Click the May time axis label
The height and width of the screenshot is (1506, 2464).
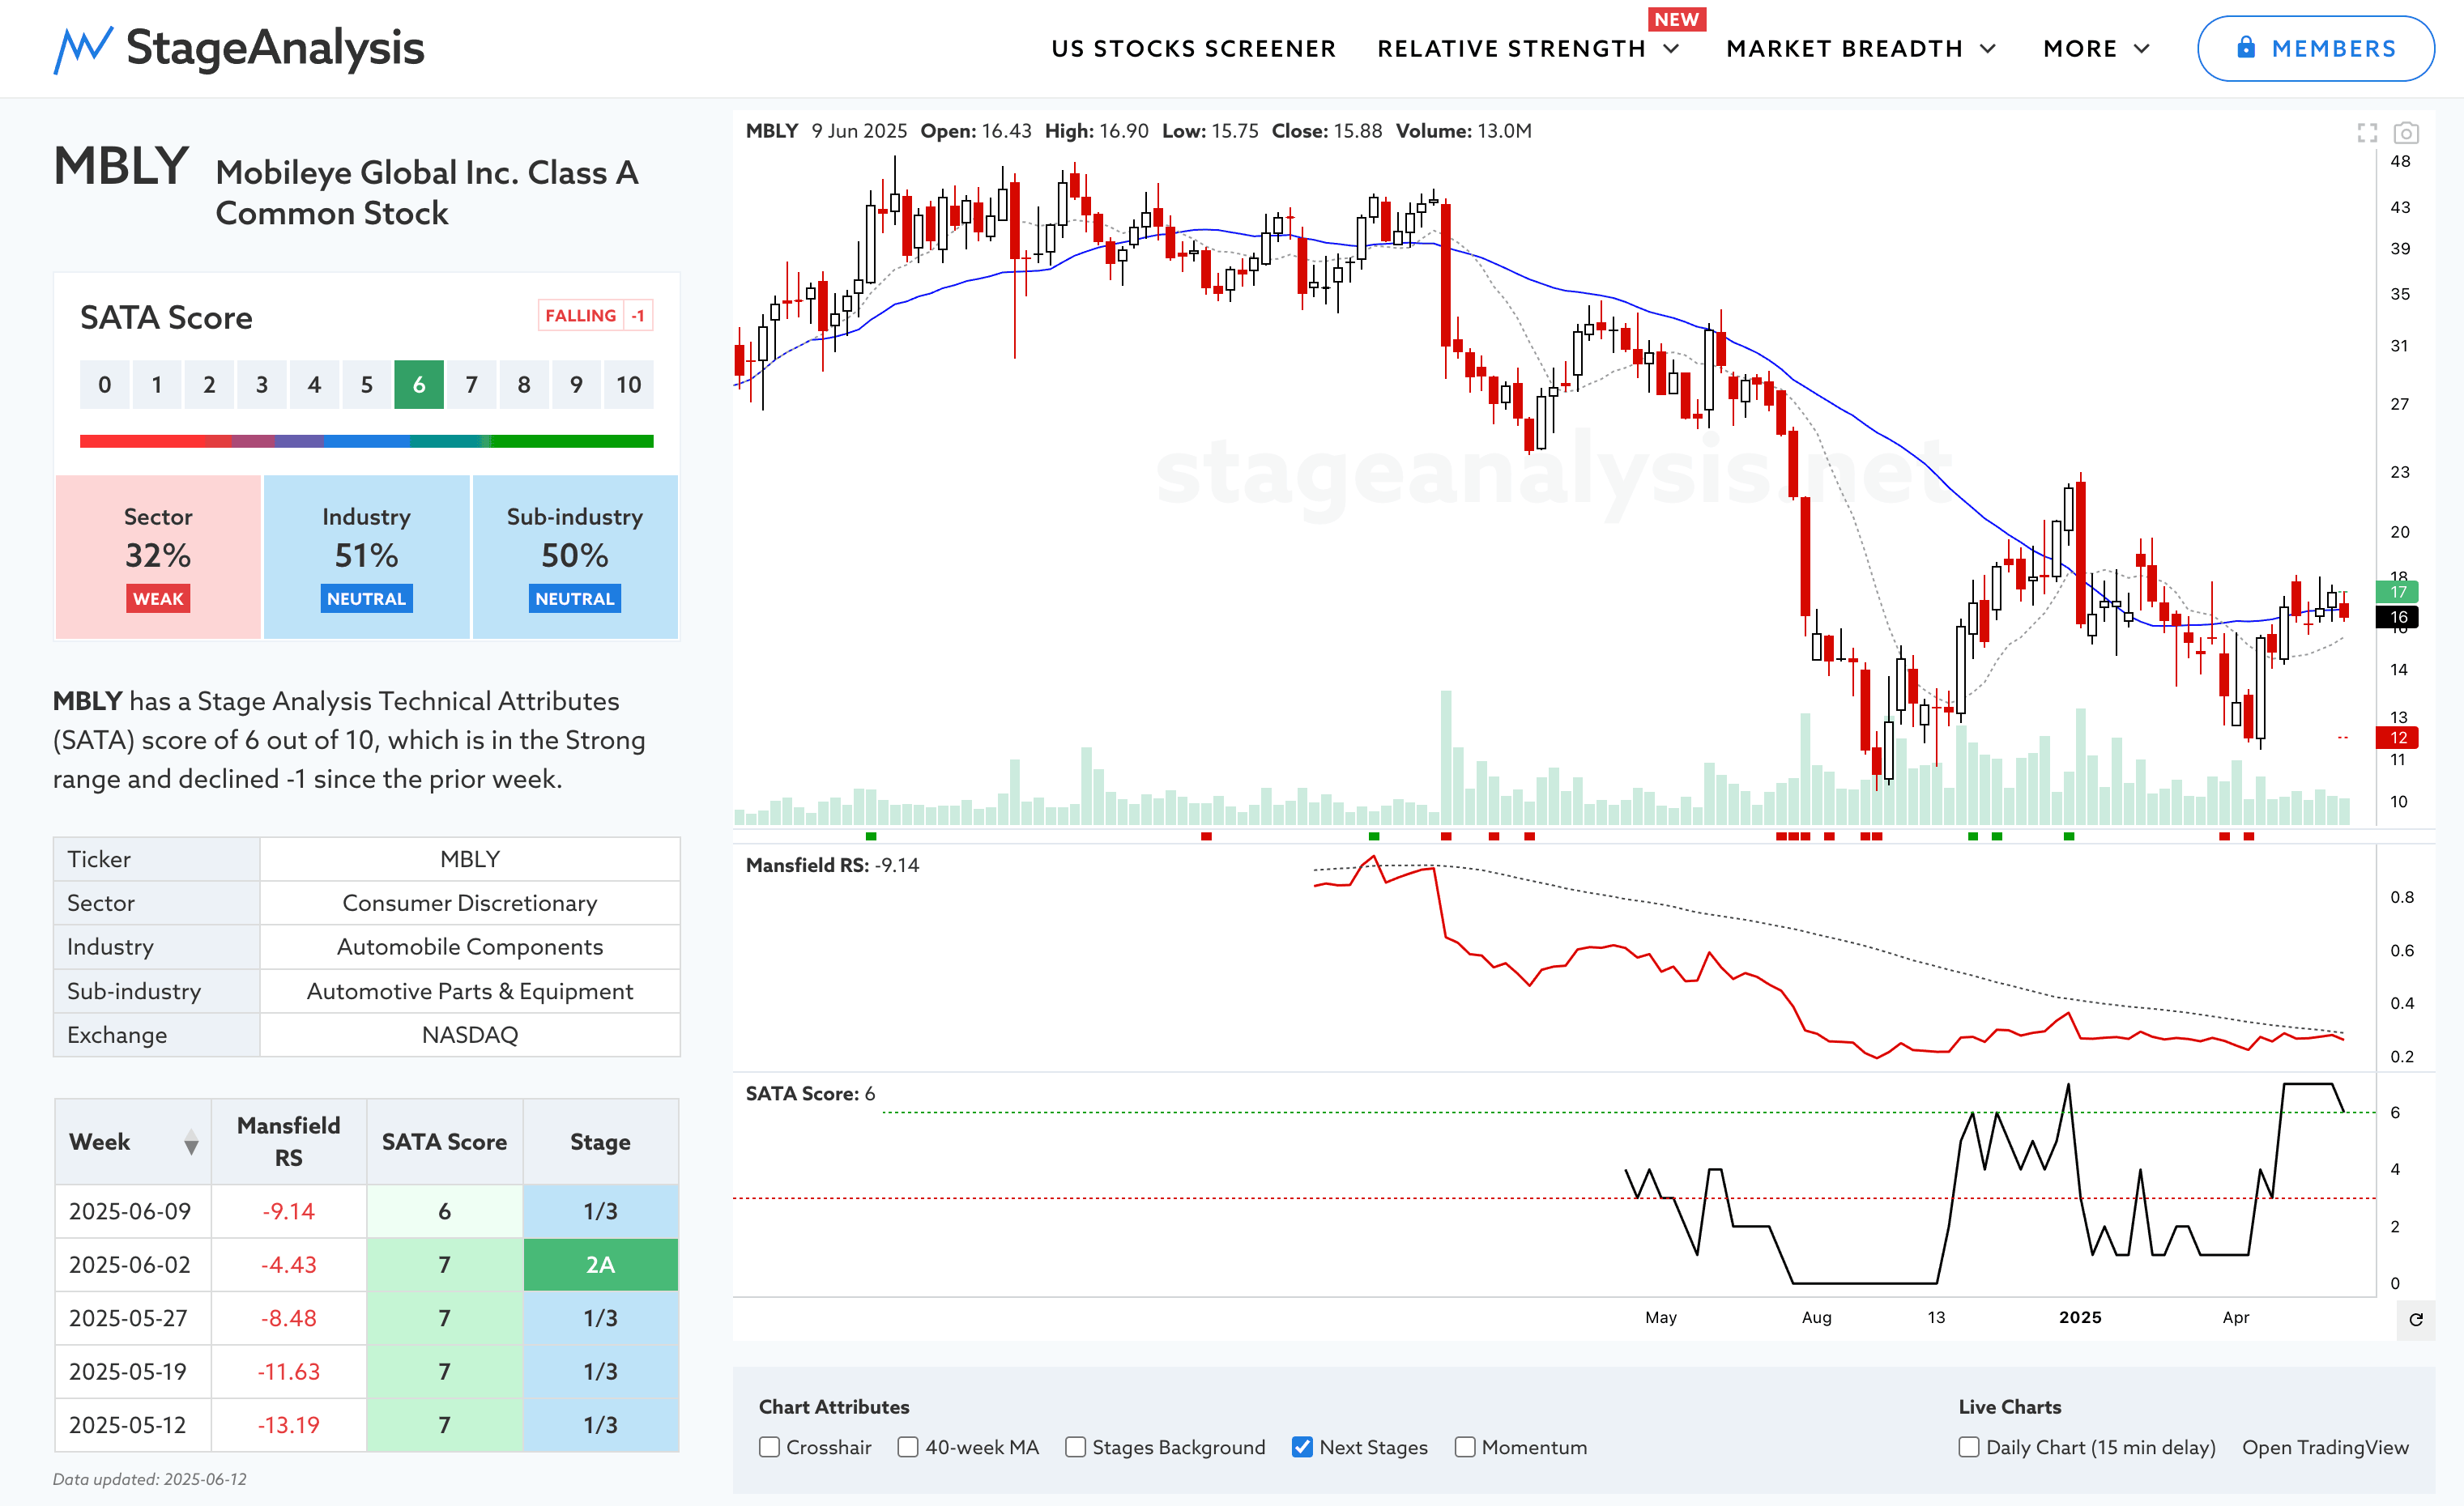point(1660,1318)
